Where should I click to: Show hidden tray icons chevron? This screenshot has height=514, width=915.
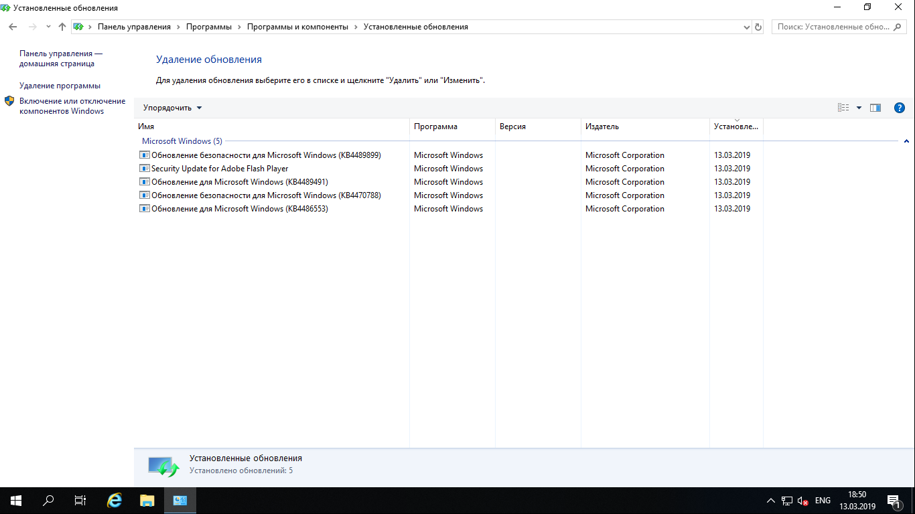tap(770, 501)
